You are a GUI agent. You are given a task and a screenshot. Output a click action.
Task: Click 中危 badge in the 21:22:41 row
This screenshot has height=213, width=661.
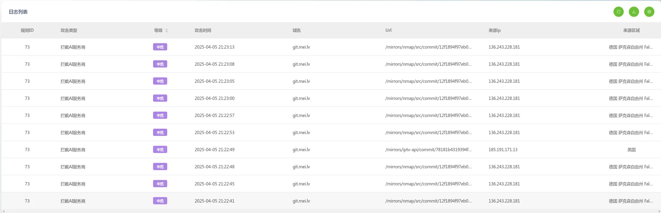[160, 201]
